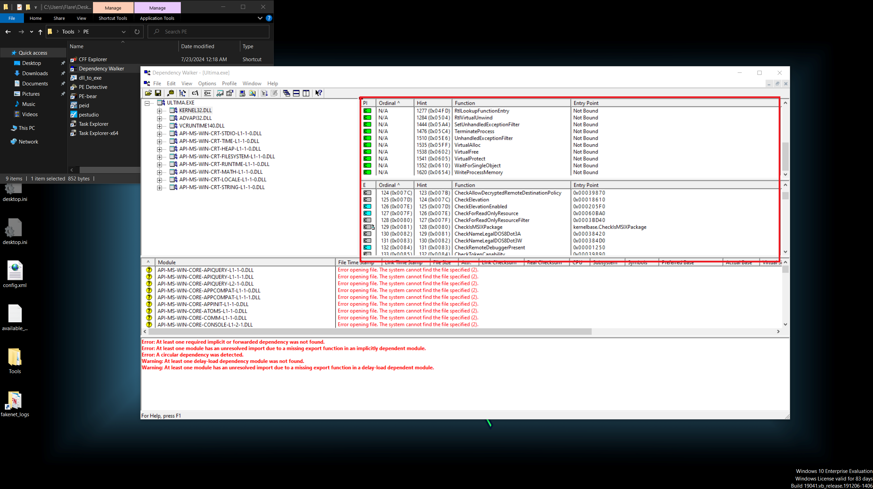Viewport: 873px width, 489px height.
Task: Sort imports by Function column header
Action: (511, 103)
